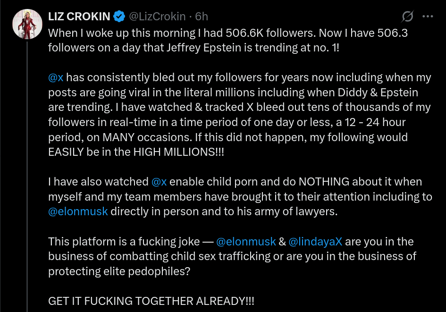Click @x mention after 'I have also watched'
The height and width of the screenshot is (312, 446).
159,182
